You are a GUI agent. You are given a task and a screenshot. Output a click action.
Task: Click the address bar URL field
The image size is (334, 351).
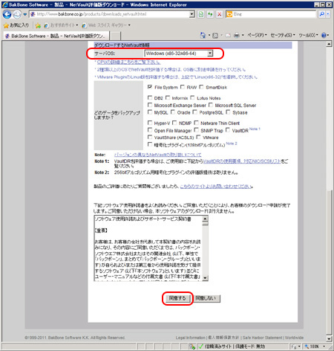(x=110, y=14)
